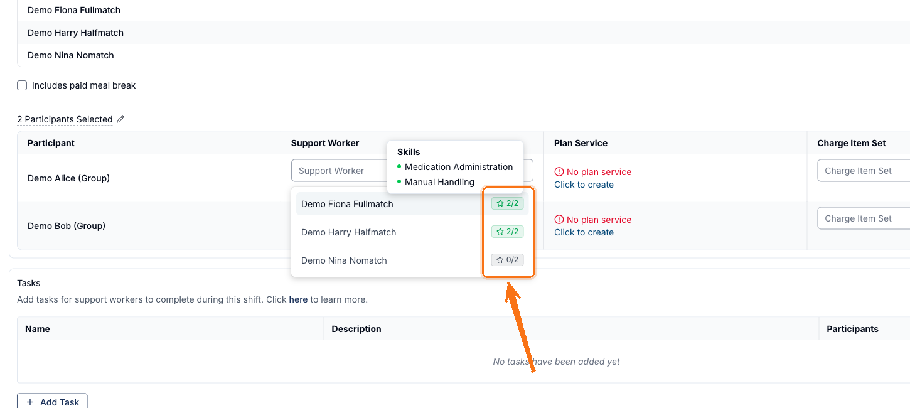910x408 pixels.
Task: Click the 2/2 star badge for Fiona Fullmatch
Action: (x=507, y=203)
